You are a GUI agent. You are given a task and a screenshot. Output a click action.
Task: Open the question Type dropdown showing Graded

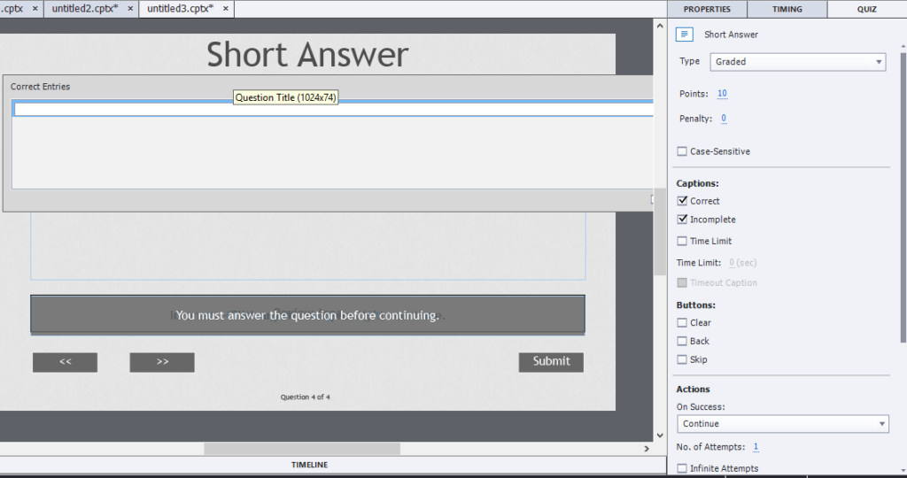(x=798, y=62)
